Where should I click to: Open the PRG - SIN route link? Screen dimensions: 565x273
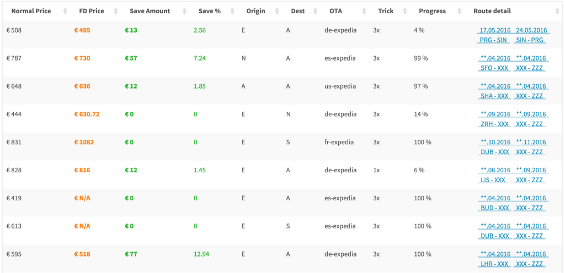493,40
